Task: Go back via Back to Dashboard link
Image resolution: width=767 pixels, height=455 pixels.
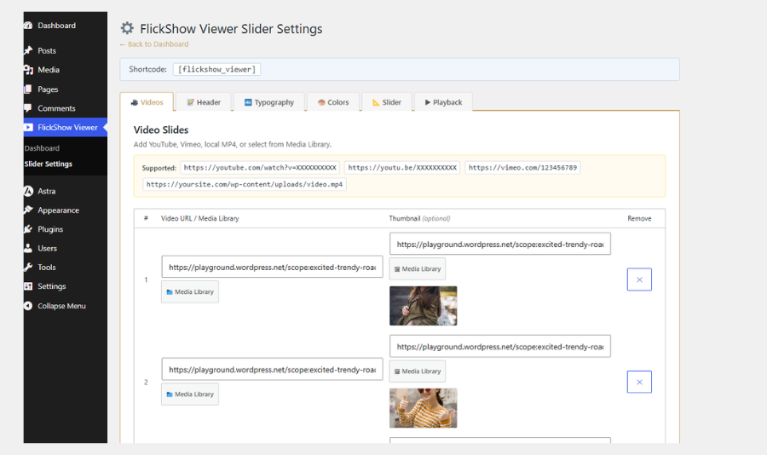Action: [154, 44]
